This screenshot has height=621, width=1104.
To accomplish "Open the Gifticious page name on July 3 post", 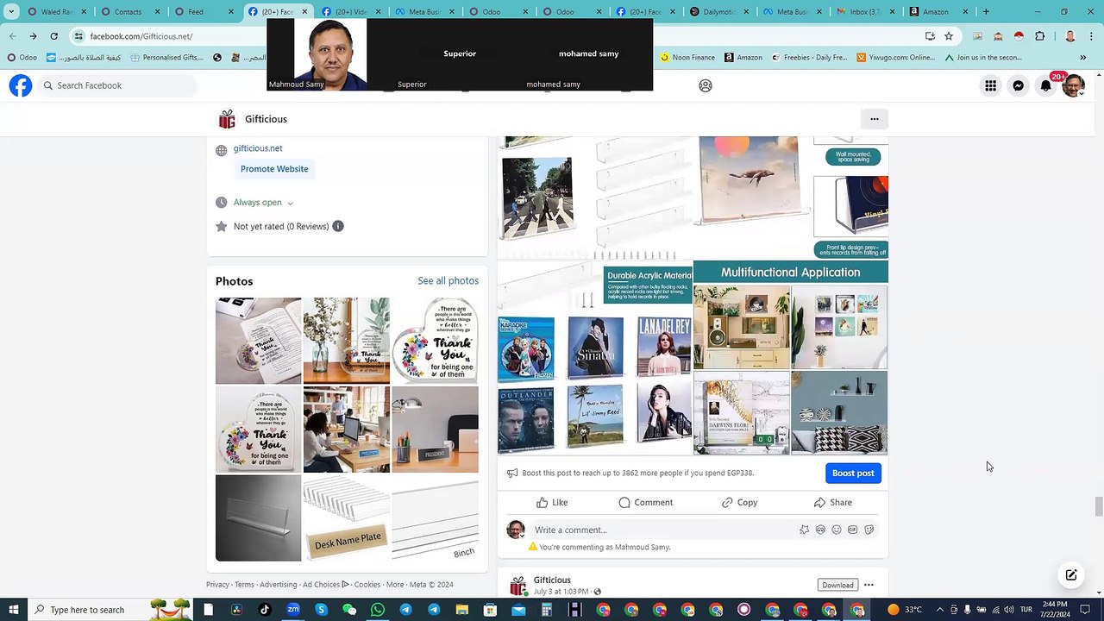I will click(552, 580).
